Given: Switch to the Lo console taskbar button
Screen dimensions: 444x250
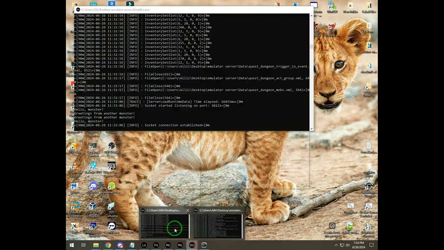Looking at the screenshot, I should click(144, 245).
